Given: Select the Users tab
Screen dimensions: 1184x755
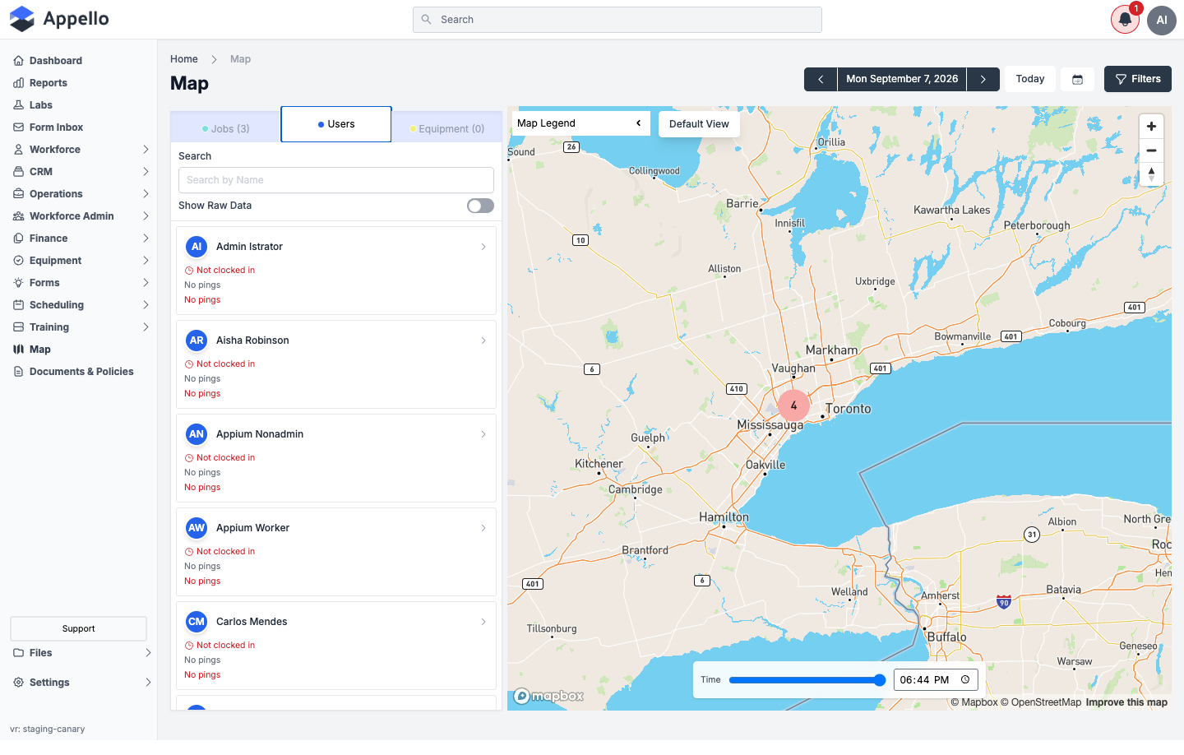Looking at the screenshot, I should (x=336, y=124).
